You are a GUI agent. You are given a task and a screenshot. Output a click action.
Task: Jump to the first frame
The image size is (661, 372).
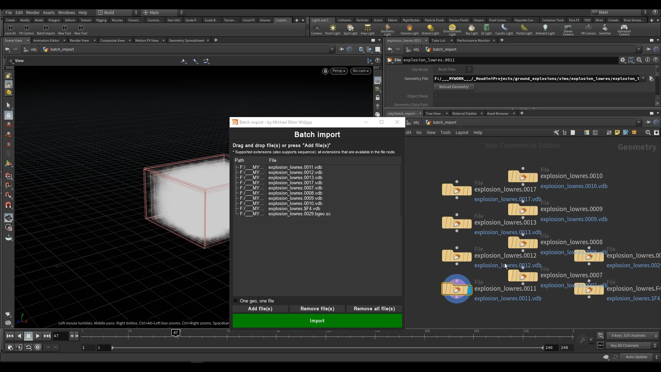point(10,336)
